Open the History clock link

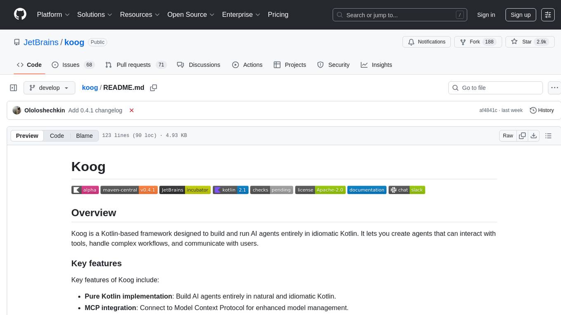[542, 110]
